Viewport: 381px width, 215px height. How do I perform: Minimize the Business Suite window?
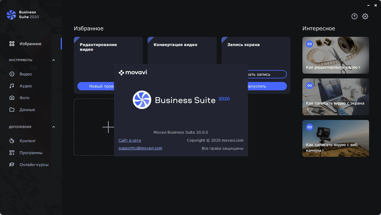click(x=368, y=5)
